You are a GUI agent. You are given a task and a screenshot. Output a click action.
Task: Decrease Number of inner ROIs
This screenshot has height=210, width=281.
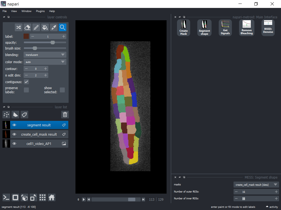236,199
